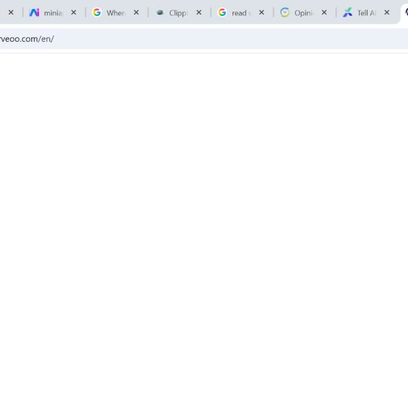Switch to the 'minia' tab
The height and width of the screenshot is (408, 408).
(53, 13)
